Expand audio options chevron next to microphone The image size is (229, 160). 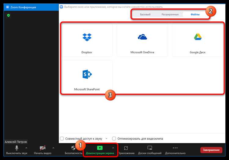pyautogui.click(x=26, y=148)
